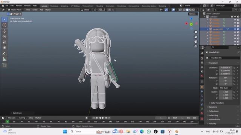The width and height of the screenshot is (241, 135).
Task: Open the Render properties tab icon
Action: point(202,58)
